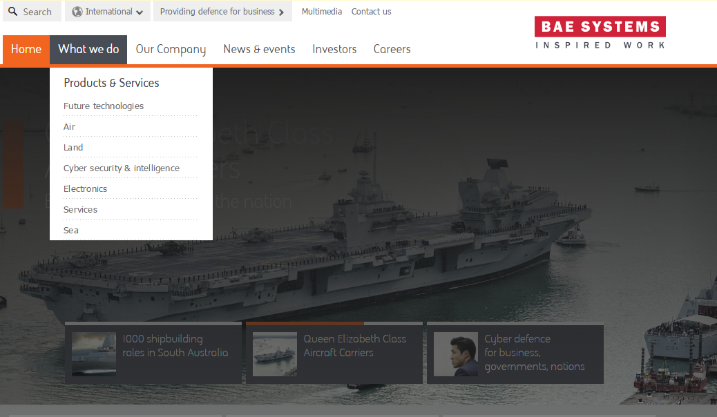Viewport: 717px width, 417px height.
Task: Go to the Home tab
Action: [26, 50]
